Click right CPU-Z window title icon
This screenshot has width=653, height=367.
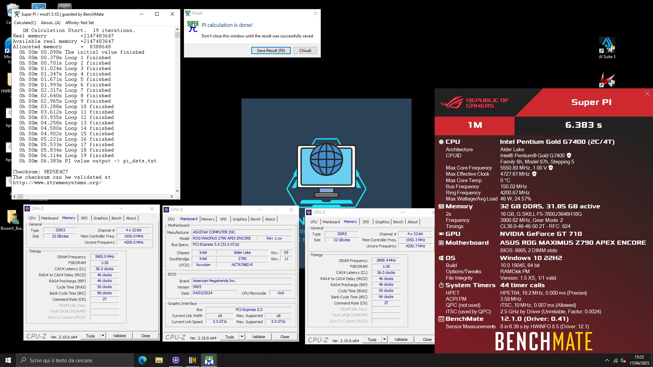pyautogui.click(x=309, y=212)
